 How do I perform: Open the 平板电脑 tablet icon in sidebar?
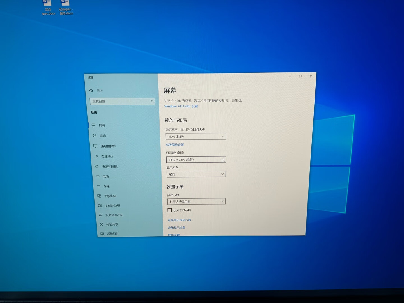(x=99, y=196)
